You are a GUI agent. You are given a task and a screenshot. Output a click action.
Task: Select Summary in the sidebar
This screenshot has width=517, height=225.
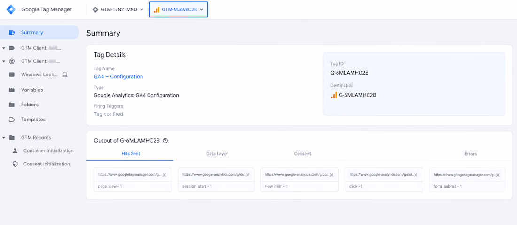pos(39,32)
